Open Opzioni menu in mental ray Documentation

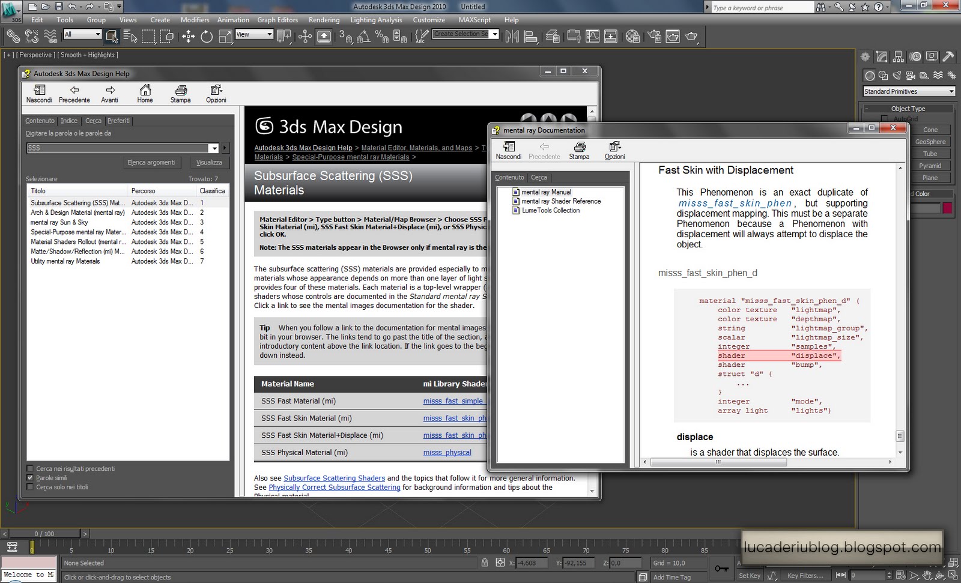(x=614, y=150)
